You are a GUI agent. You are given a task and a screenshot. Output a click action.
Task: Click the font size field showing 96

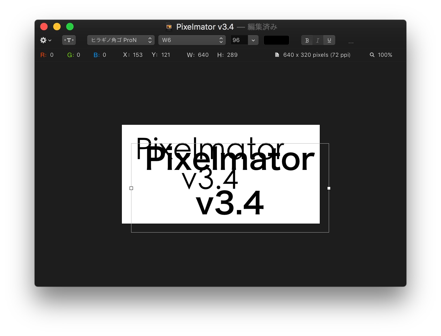(x=239, y=40)
